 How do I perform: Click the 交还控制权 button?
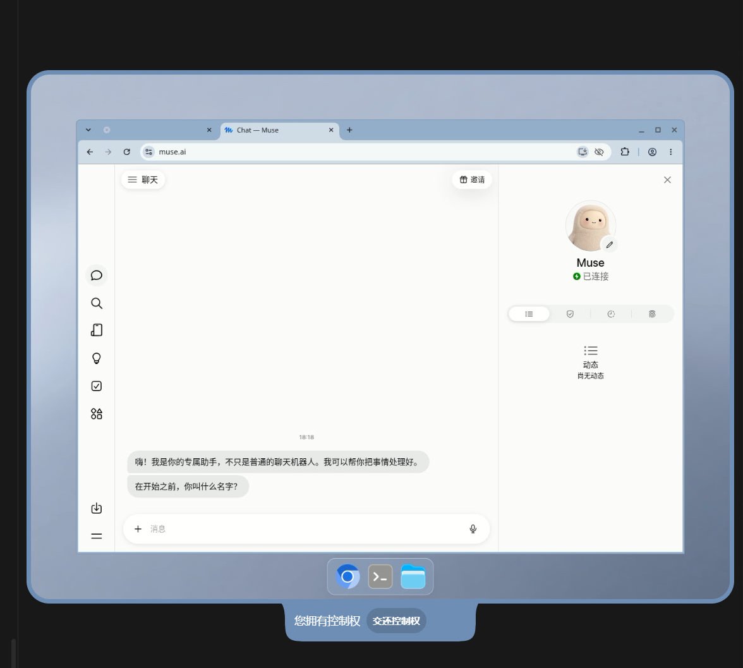pyautogui.click(x=396, y=621)
